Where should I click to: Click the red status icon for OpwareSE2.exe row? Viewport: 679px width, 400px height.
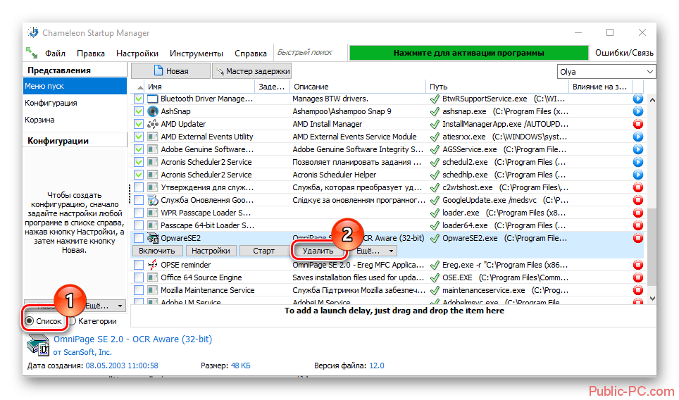pyautogui.click(x=638, y=238)
